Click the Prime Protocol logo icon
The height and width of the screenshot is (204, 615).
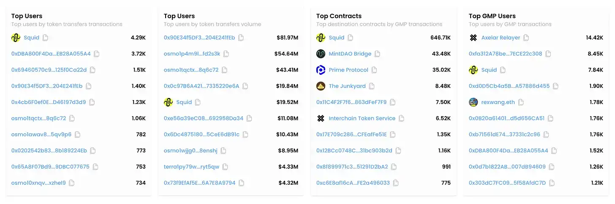(x=321, y=70)
